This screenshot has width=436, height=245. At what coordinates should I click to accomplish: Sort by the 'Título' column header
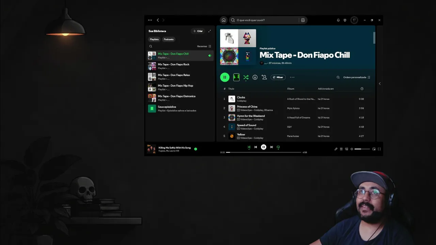pos(231,89)
